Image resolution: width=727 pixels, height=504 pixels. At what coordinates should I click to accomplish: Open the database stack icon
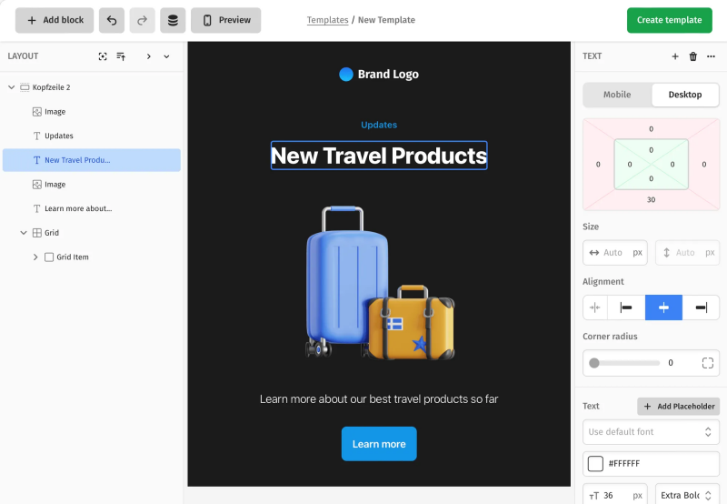click(x=173, y=20)
